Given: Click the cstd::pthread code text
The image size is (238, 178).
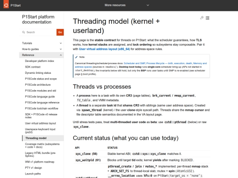Looking at the screenshot, I should click(175, 122).
